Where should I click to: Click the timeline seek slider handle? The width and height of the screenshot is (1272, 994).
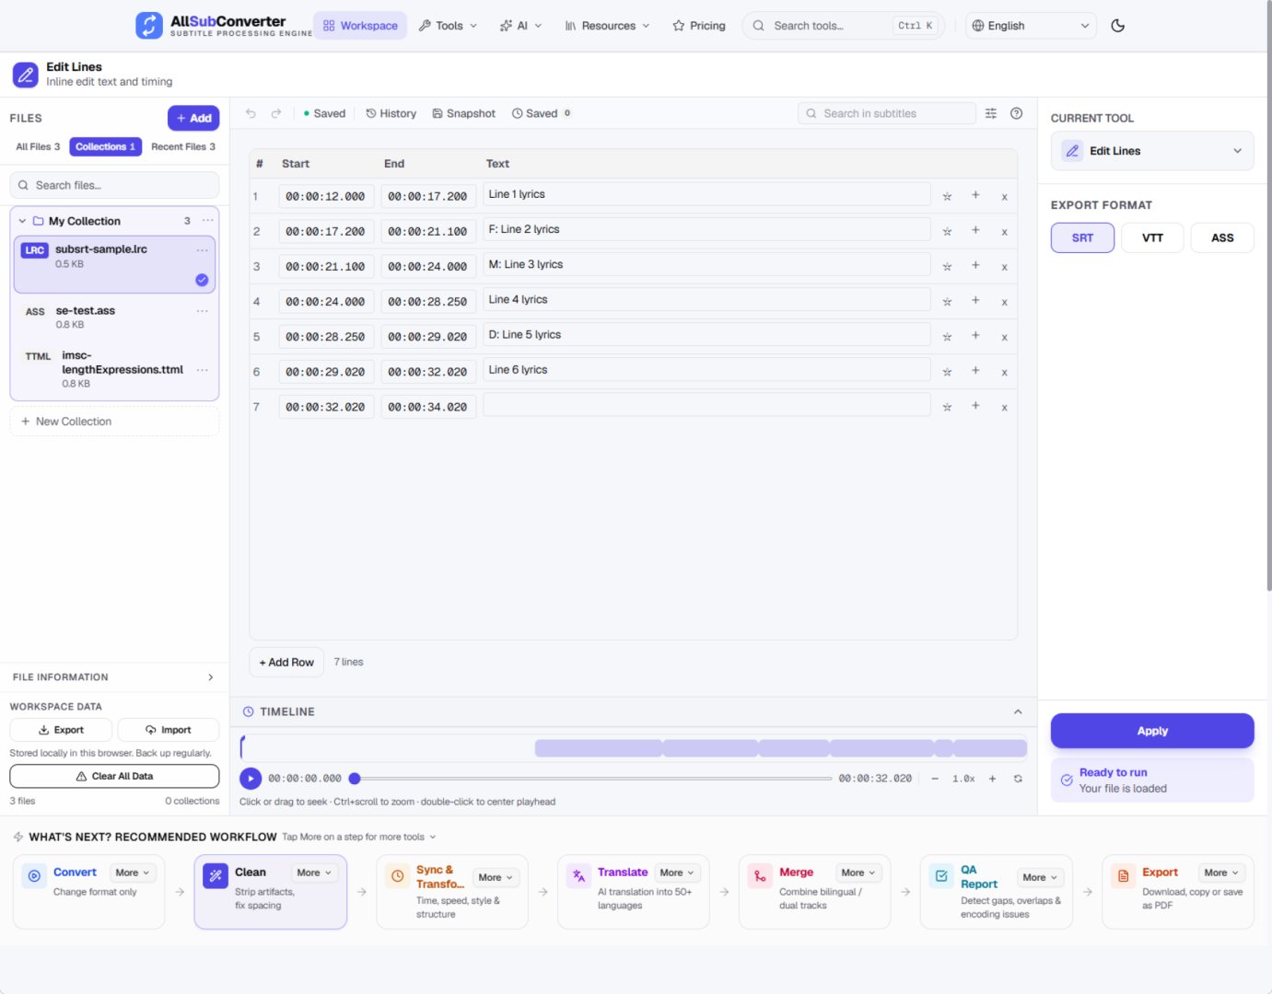[355, 779]
